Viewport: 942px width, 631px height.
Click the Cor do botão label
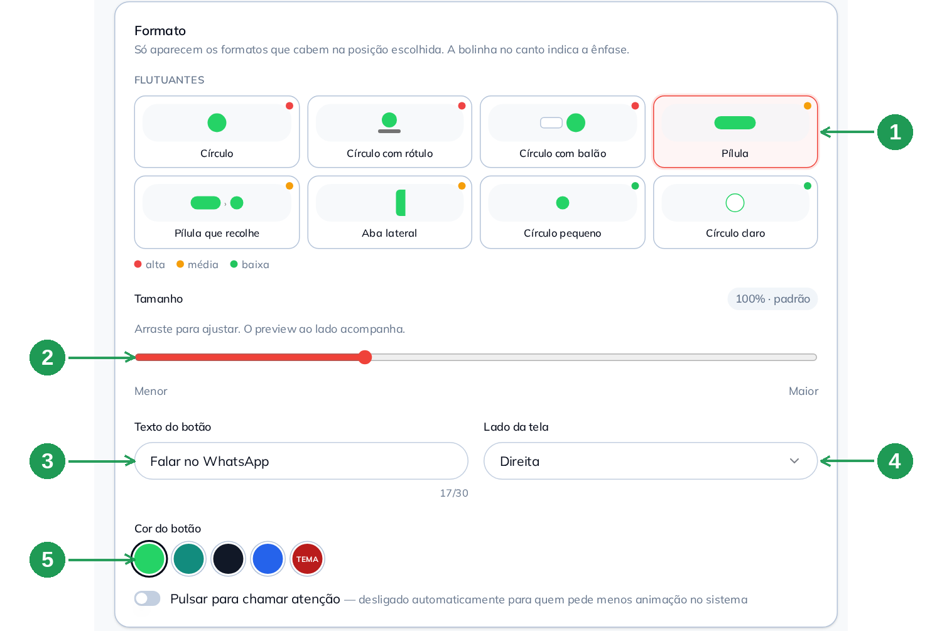coord(168,529)
